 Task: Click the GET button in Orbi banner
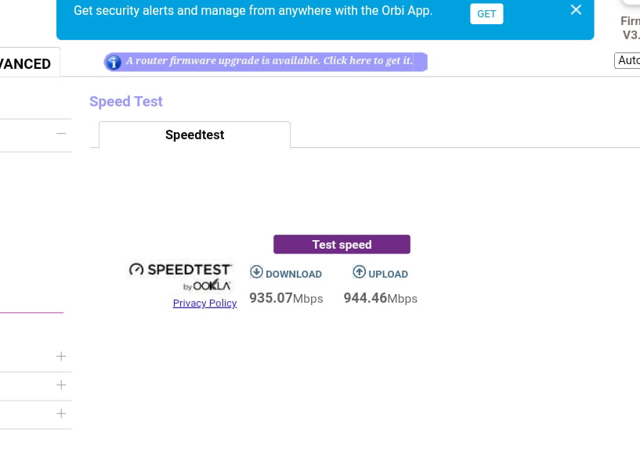coord(486,14)
